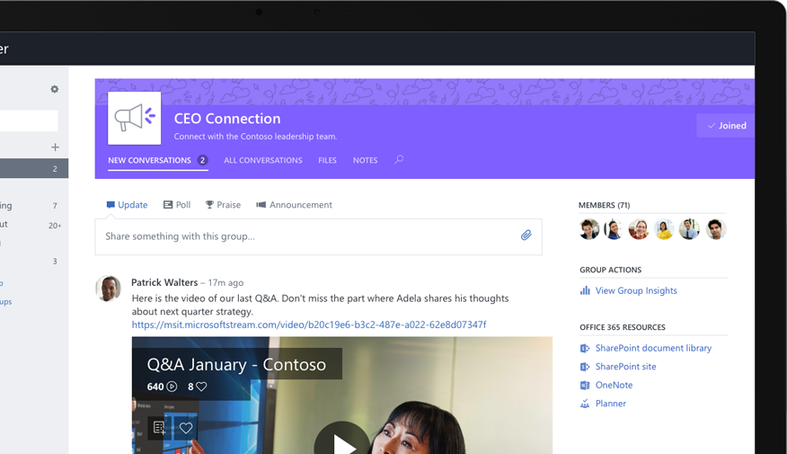Viewport: 787px width, 454px height.
Task: Attach a file using paperclip icon
Action: pos(526,236)
